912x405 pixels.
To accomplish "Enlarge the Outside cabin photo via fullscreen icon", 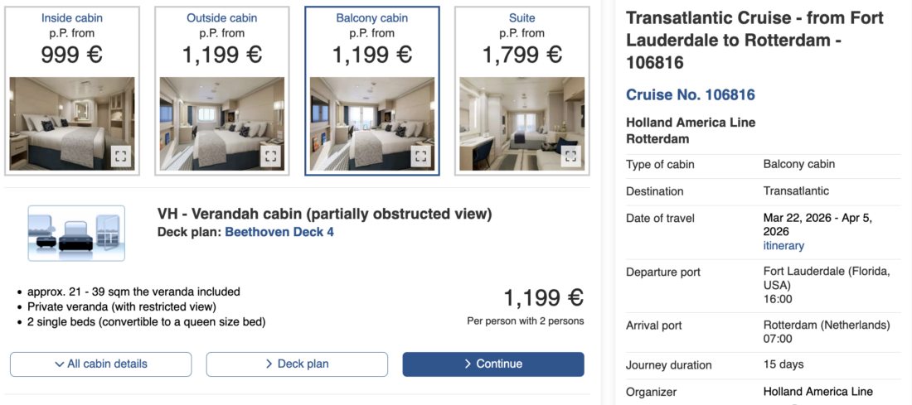I will [x=271, y=155].
